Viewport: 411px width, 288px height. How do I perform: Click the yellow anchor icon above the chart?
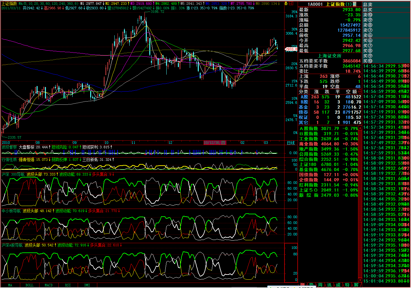(285, 3)
